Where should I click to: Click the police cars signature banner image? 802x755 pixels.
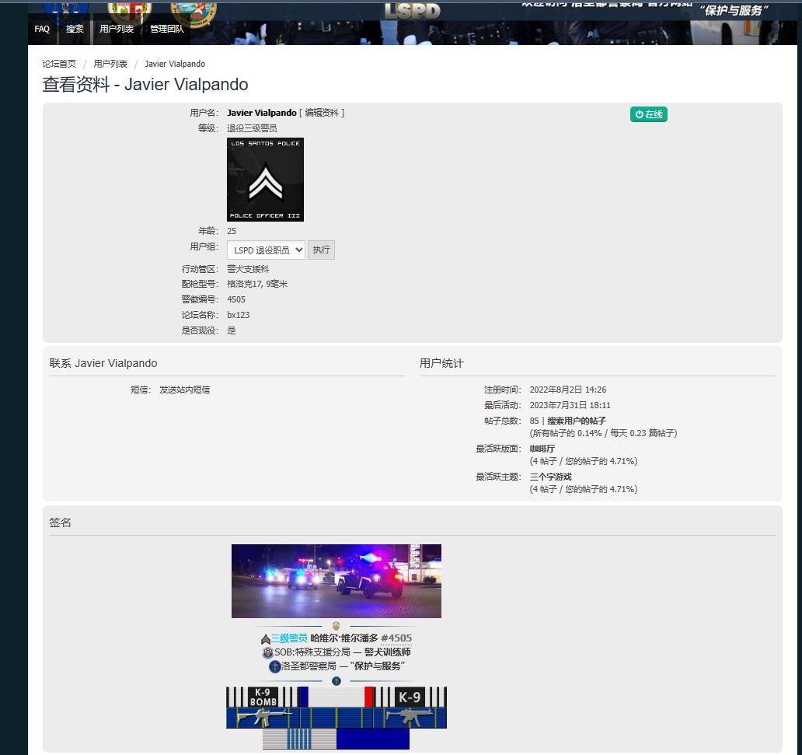tap(336, 581)
